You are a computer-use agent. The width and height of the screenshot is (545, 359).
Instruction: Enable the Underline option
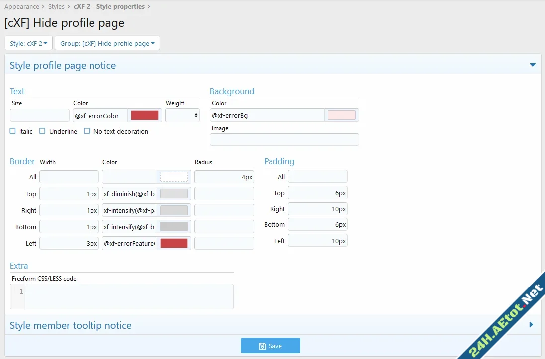tap(42, 131)
